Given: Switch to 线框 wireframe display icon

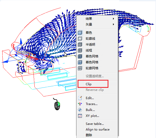Looking at the screenshot, I should tap(80, 50).
